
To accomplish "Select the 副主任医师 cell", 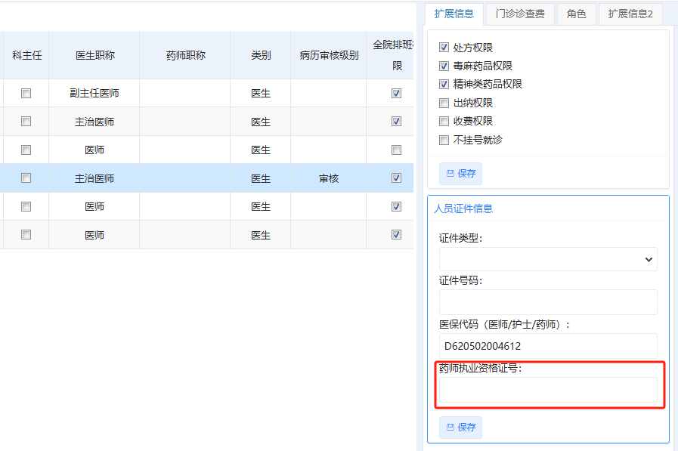I will 94,94.
